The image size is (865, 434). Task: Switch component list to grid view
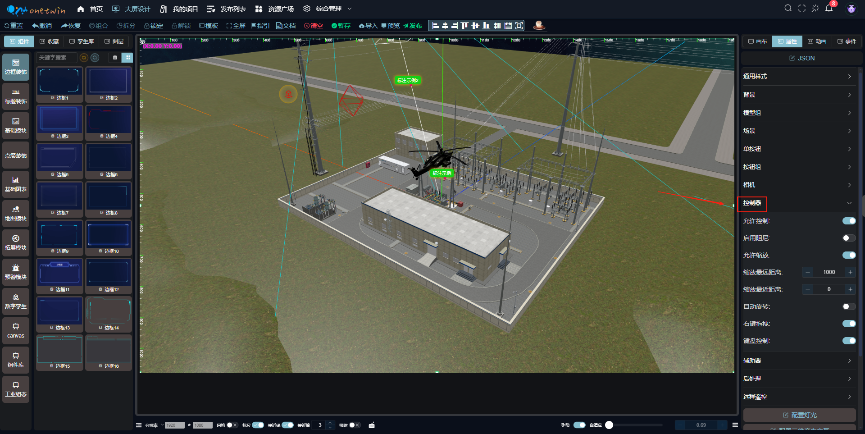pos(128,58)
